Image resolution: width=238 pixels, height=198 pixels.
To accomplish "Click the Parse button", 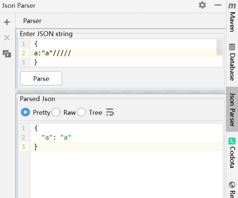I will pos(41,79).
